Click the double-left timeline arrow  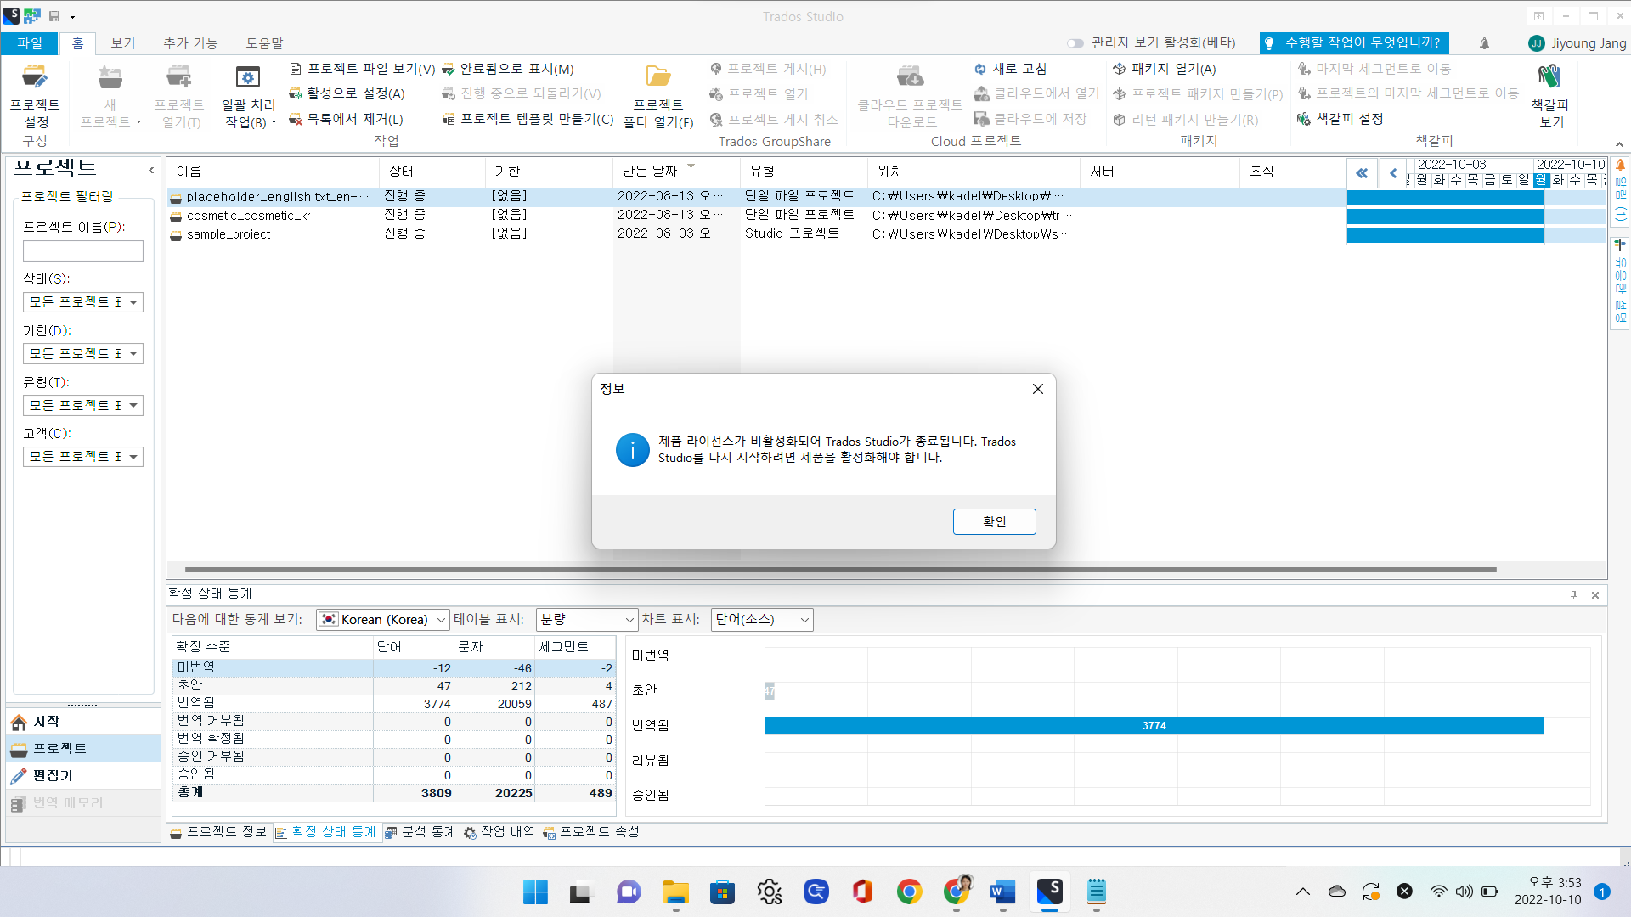[1362, 173]
